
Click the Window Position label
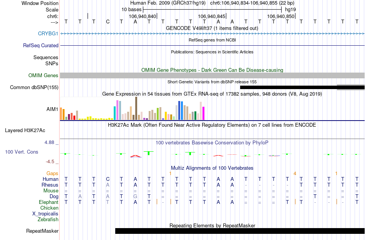click(40, 3)
